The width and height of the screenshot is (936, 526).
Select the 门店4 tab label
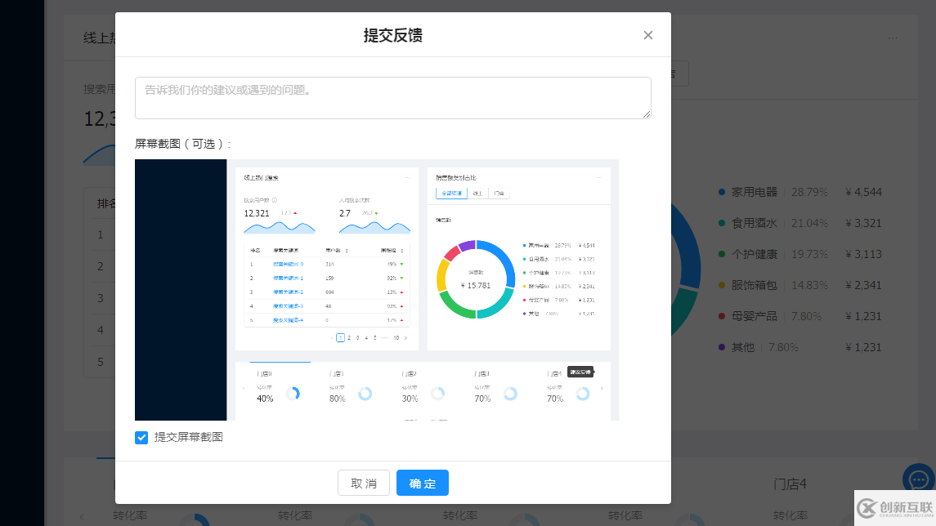790,484
